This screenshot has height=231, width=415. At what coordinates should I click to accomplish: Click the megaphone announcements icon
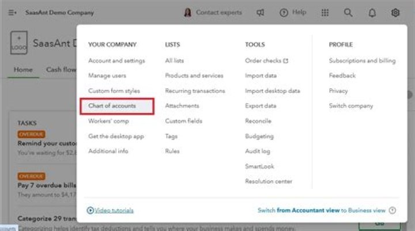261,12
